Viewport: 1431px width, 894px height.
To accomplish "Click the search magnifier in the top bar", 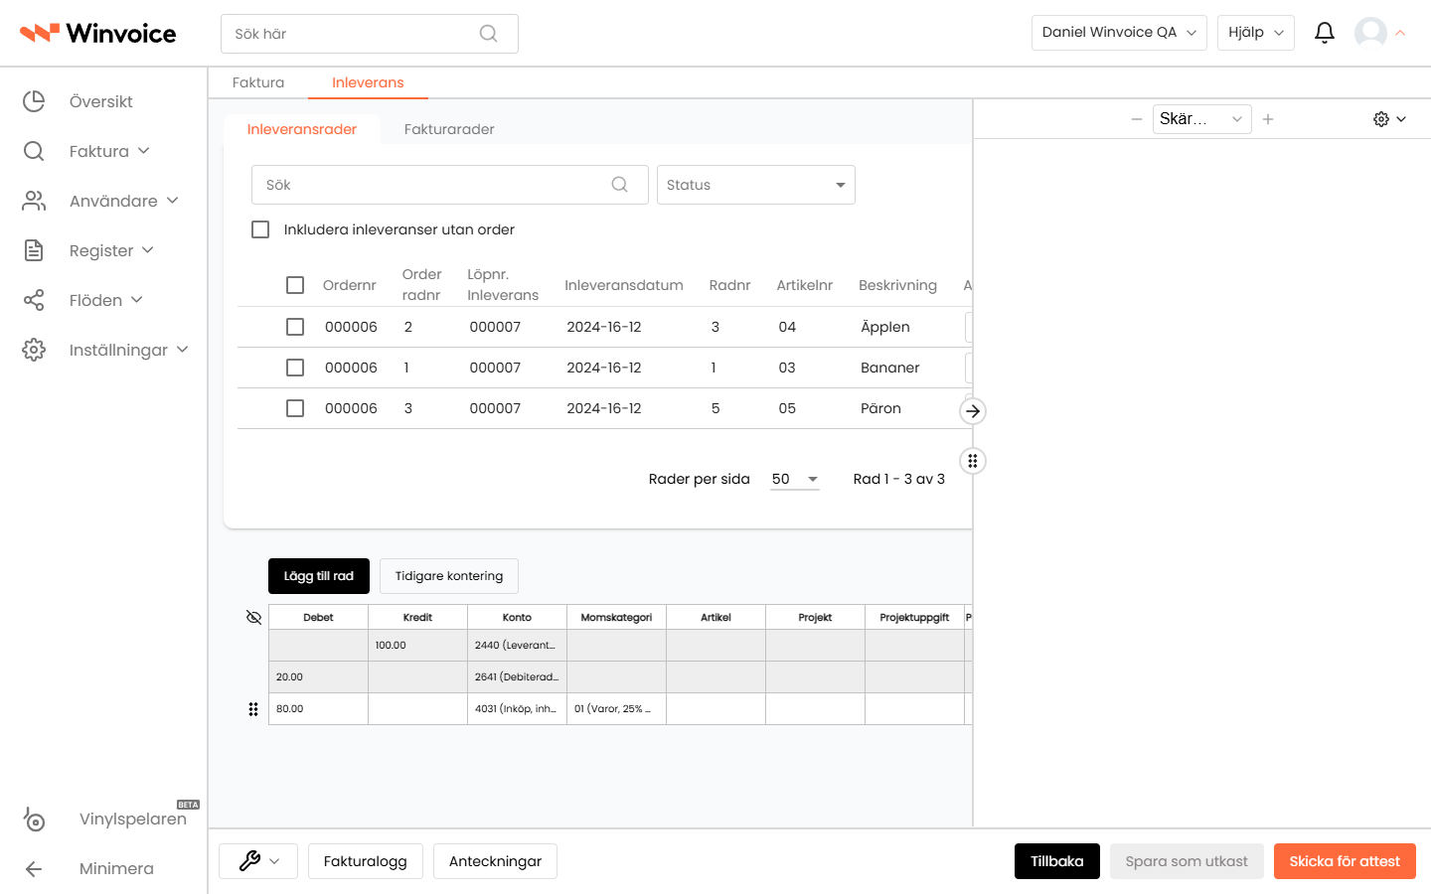I will click(x=488, y=34).
